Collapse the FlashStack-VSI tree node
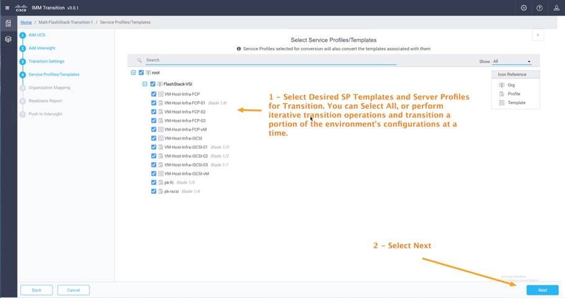 [145, 84]
